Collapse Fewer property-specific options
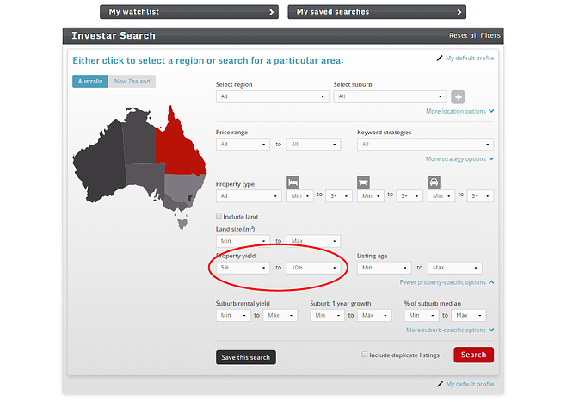Image resolution: width=573 pixels, height=408 pixels. pyautogui.click(x=447, y=282)
